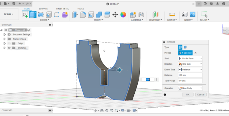Click the Look At icon in navigation bar

(x=102, y=110)
